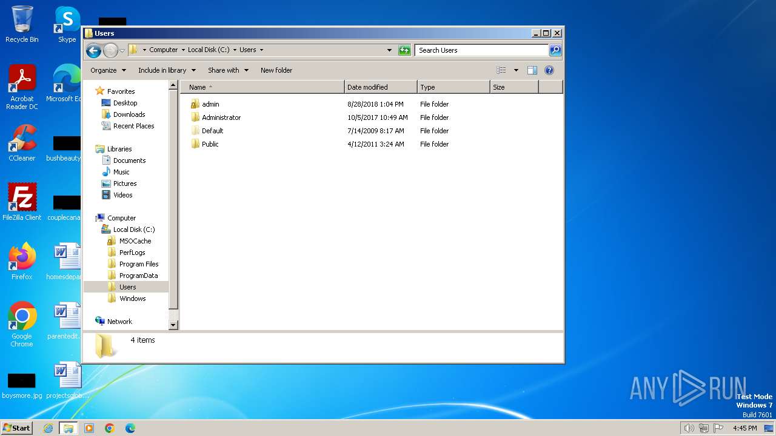
Task: Change view layout icon
Action: click(501, 70)
